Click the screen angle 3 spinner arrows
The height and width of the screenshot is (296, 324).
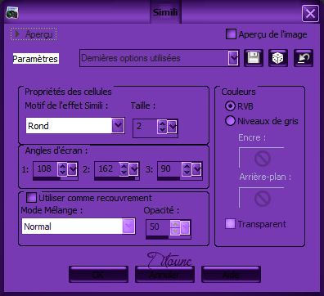pos(187,169)
